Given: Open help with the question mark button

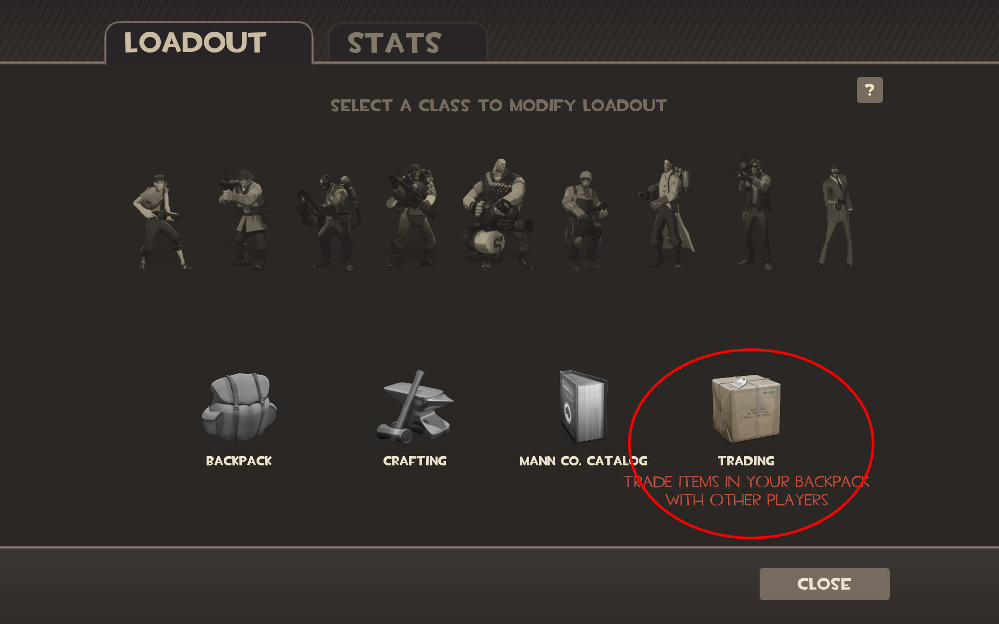Looking at the screenshot, I should pyautogui.click(x=869, y=90).
